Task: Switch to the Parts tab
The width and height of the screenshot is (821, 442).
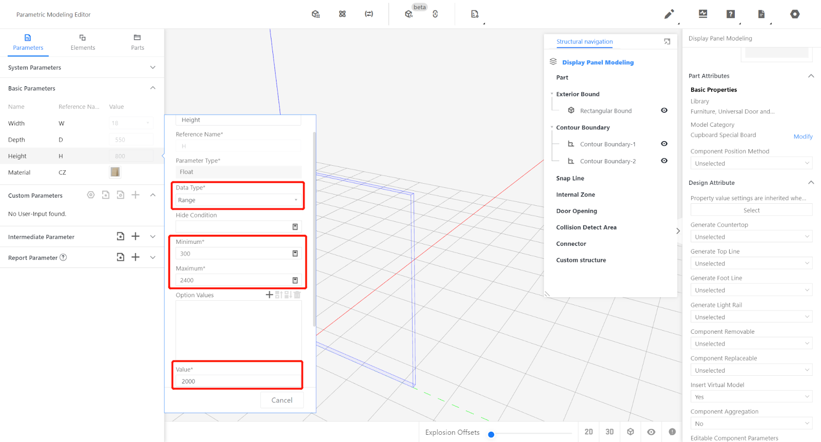Action: [x=138, y=42]
